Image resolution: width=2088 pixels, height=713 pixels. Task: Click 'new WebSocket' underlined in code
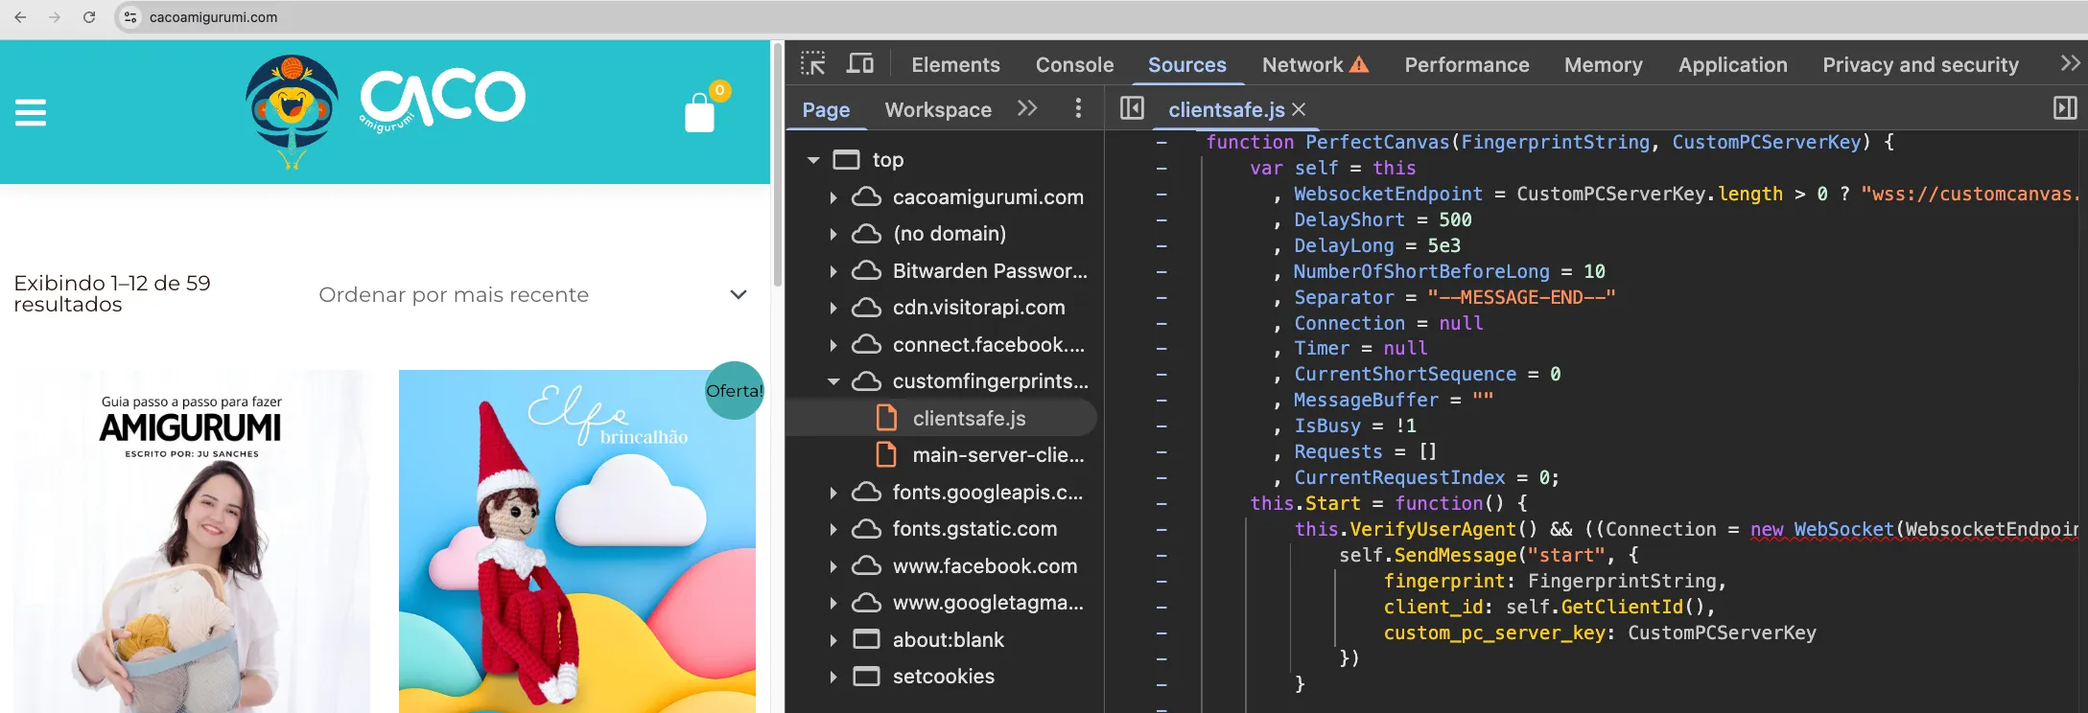coord(1821,529)
